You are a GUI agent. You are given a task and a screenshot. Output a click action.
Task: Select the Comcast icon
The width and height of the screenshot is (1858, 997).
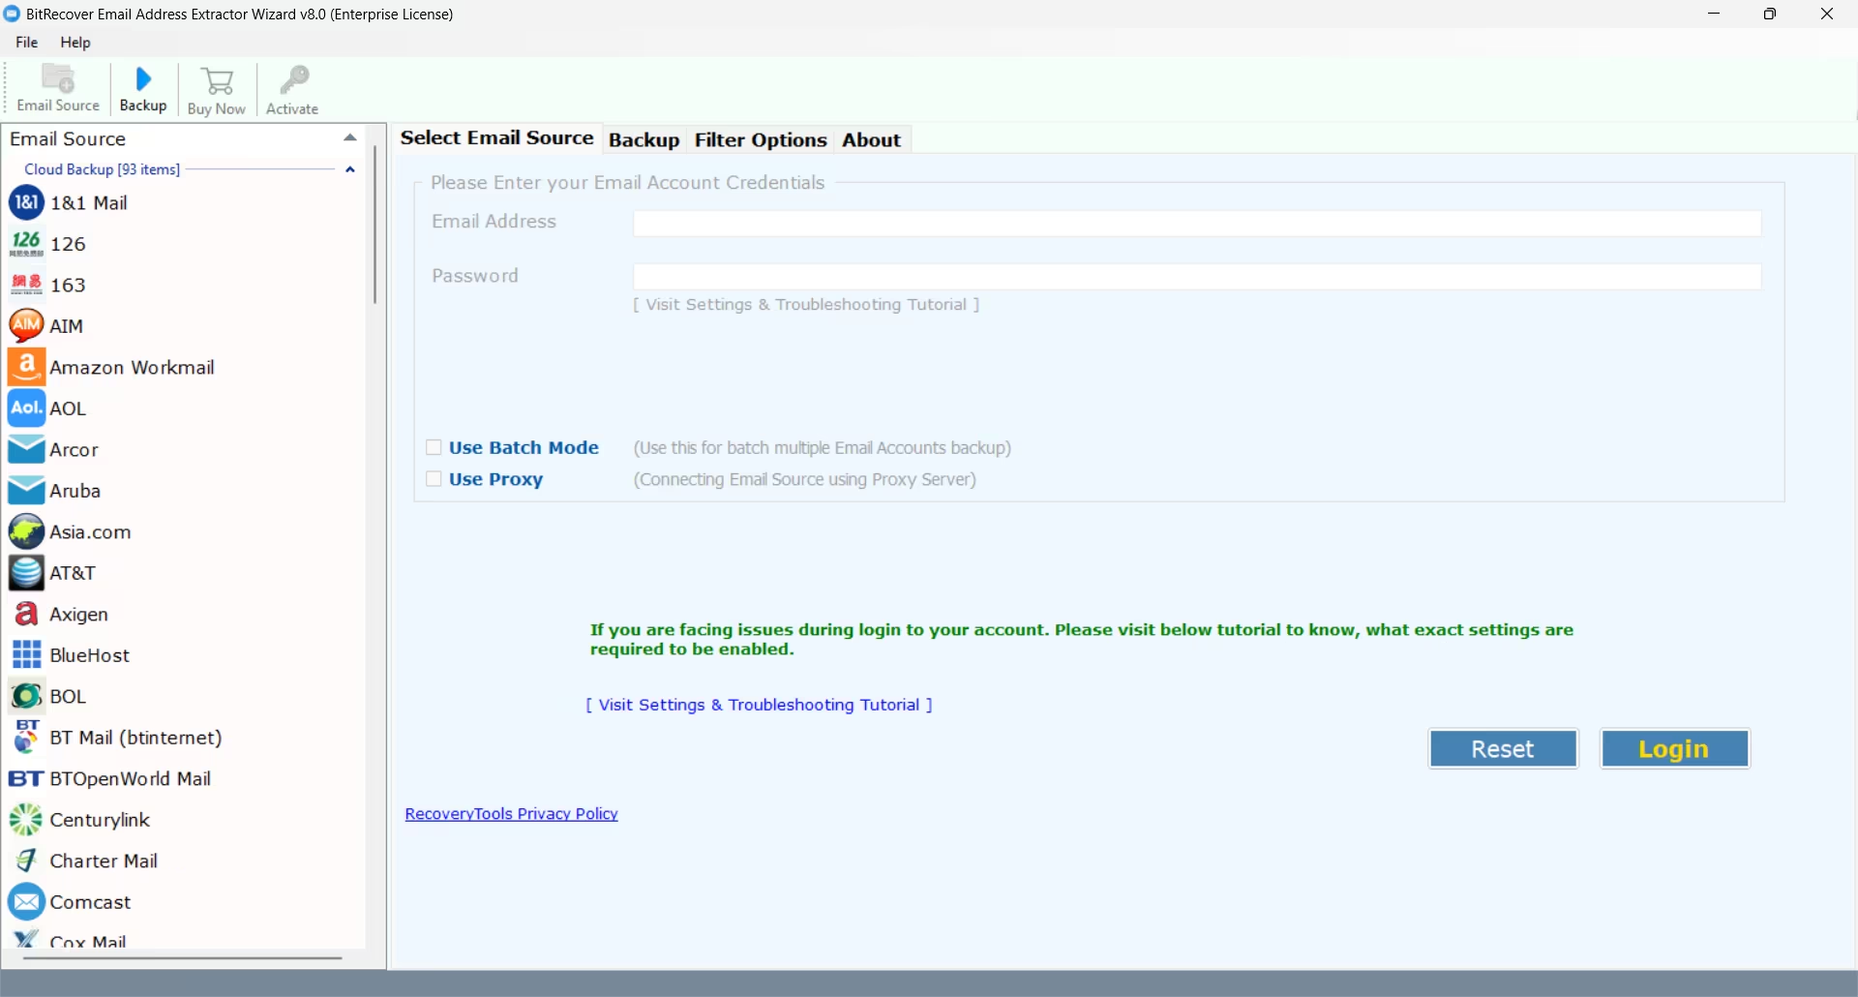[26, 901]
